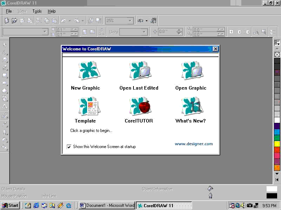
Task: Click the Undo arrow icon
Action: [x=64, y=21]
